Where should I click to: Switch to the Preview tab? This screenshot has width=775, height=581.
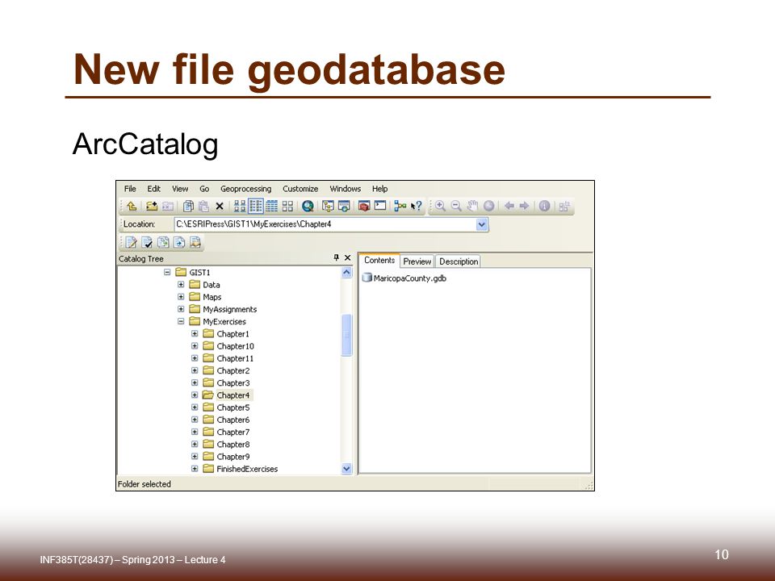coord(417,261)
